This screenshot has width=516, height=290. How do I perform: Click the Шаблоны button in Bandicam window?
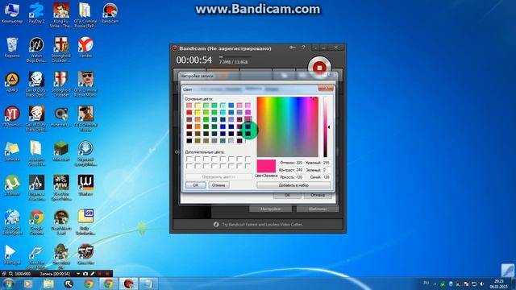(x=318, y=209)
